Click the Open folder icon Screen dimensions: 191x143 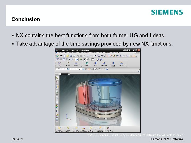[x=68, y=56]
